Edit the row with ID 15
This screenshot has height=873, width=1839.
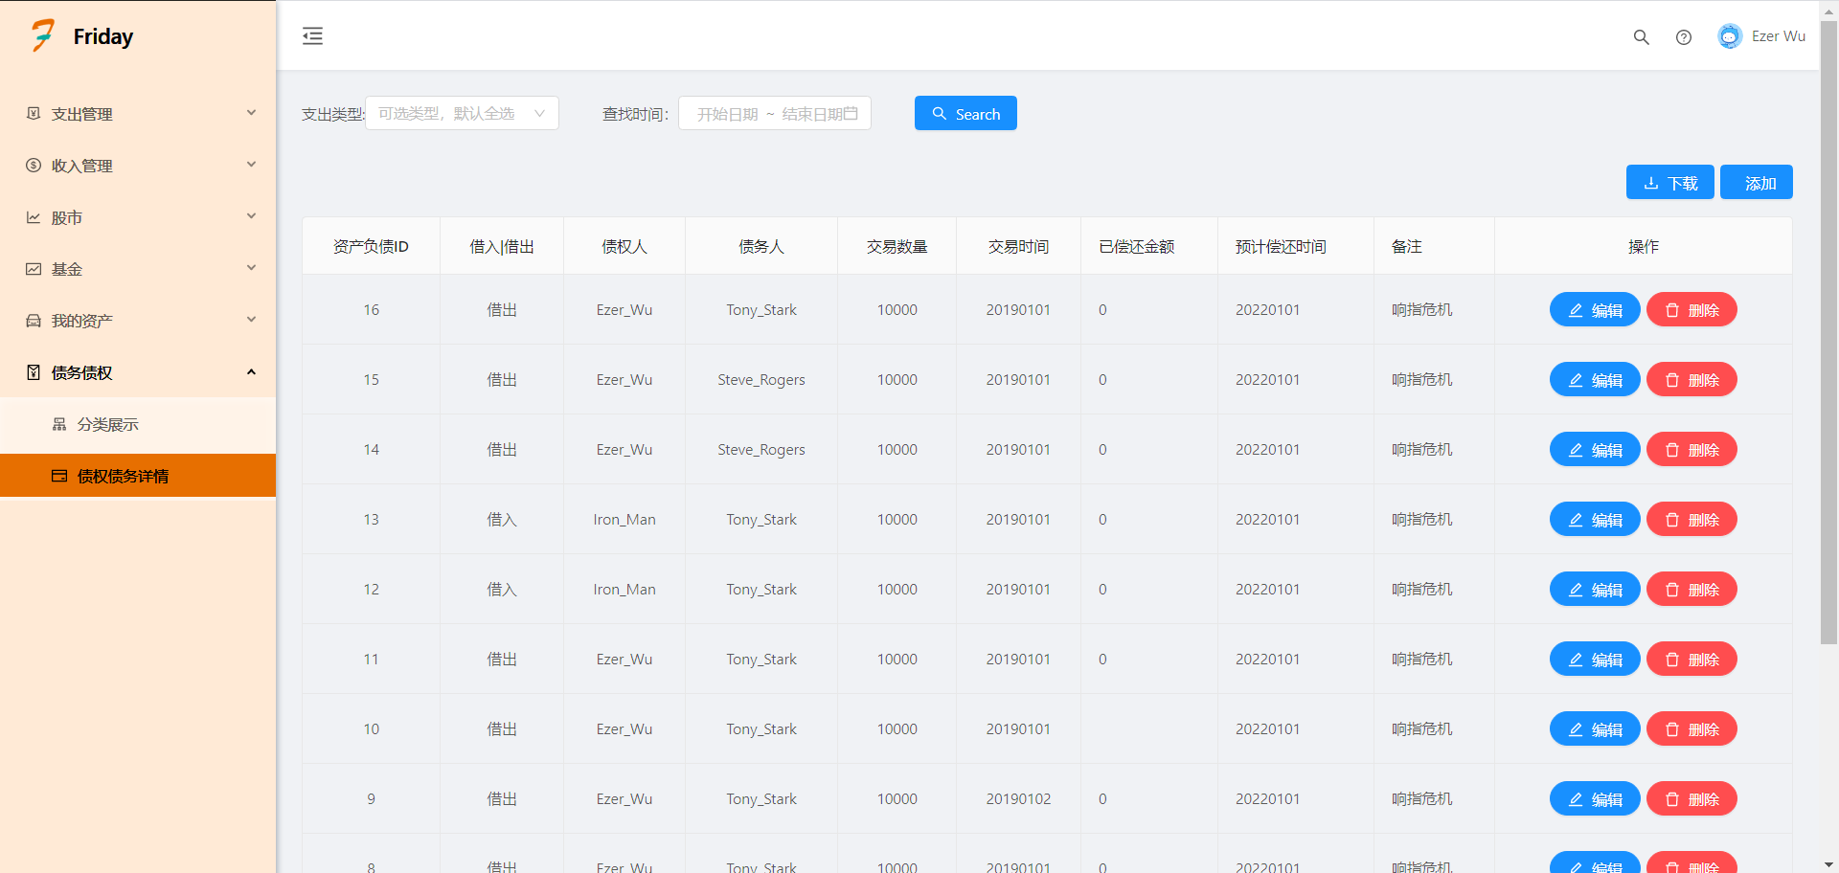pos(1595,379)
